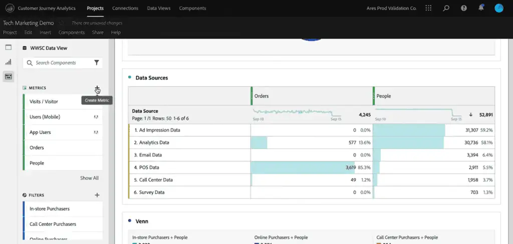This screenshot has width=513, height=244.
Task: Click the calculated metric icon on Users (Mobile)
Action: click(96, 117)
